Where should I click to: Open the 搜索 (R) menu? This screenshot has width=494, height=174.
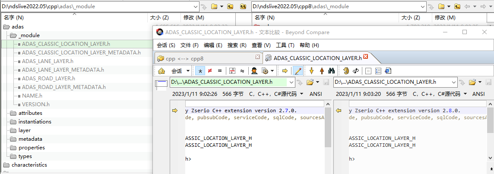(x=237, y=45)
